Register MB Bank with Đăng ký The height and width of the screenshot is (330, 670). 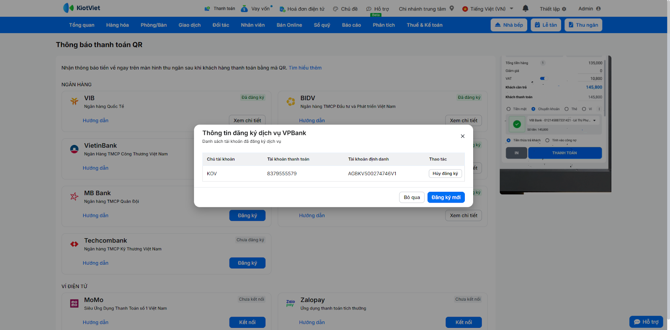click(247, 216)
